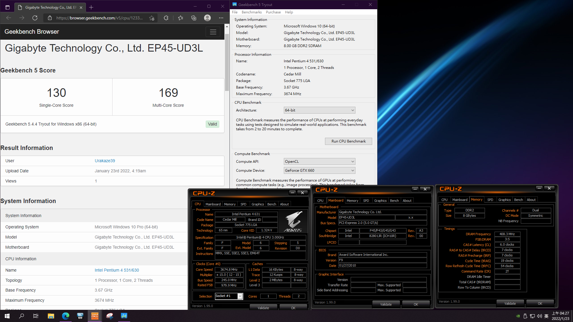573x322 pixels.
Task: Select CPU tab in right CPU-Z window
Action: [x=444, y=200]
